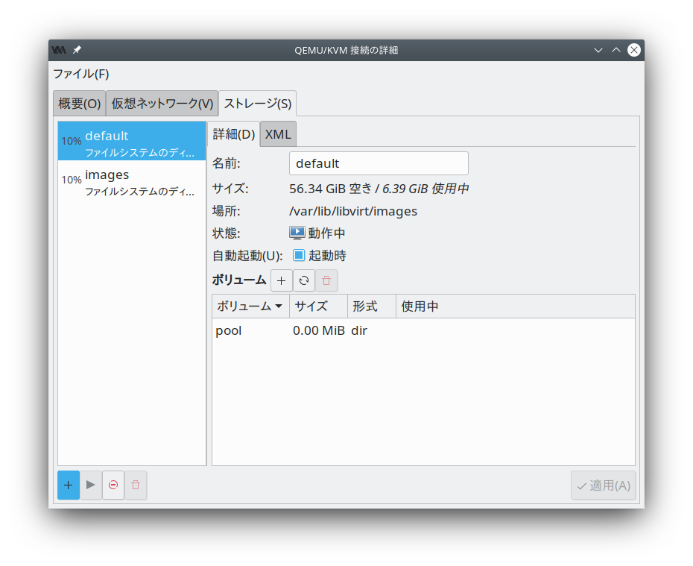Click the stop pool red icon
Viewport: 693px width, 566px height.
[x=113, y=485]
